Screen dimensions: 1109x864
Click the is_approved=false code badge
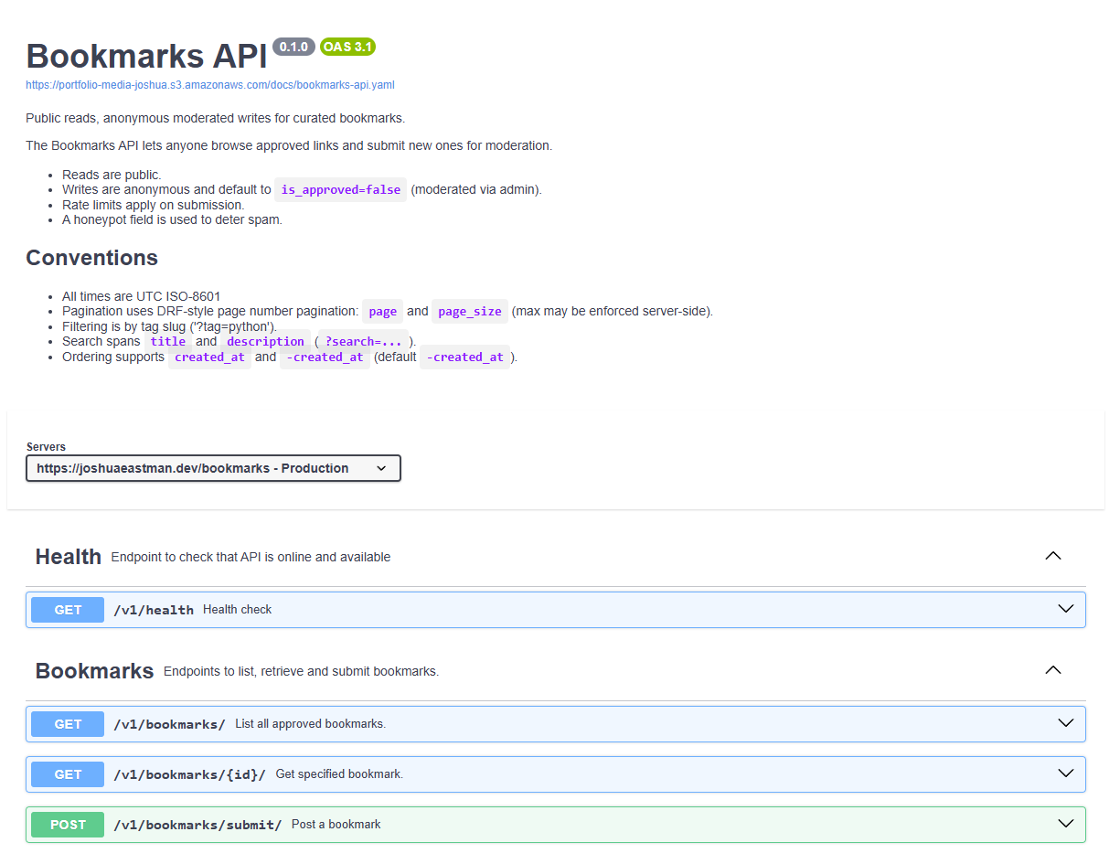[x=341, y=189]
